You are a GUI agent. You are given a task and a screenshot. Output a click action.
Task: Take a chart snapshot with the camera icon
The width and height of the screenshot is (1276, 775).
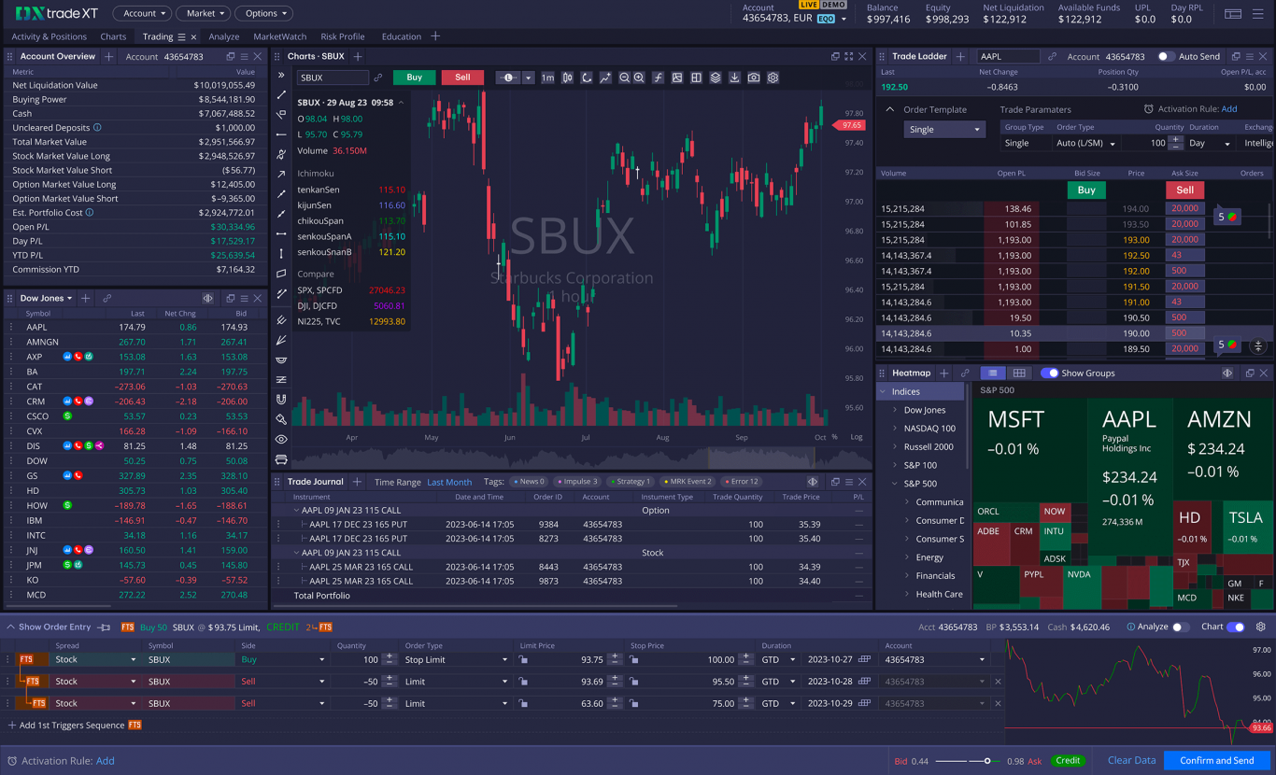tap(753, 77)
